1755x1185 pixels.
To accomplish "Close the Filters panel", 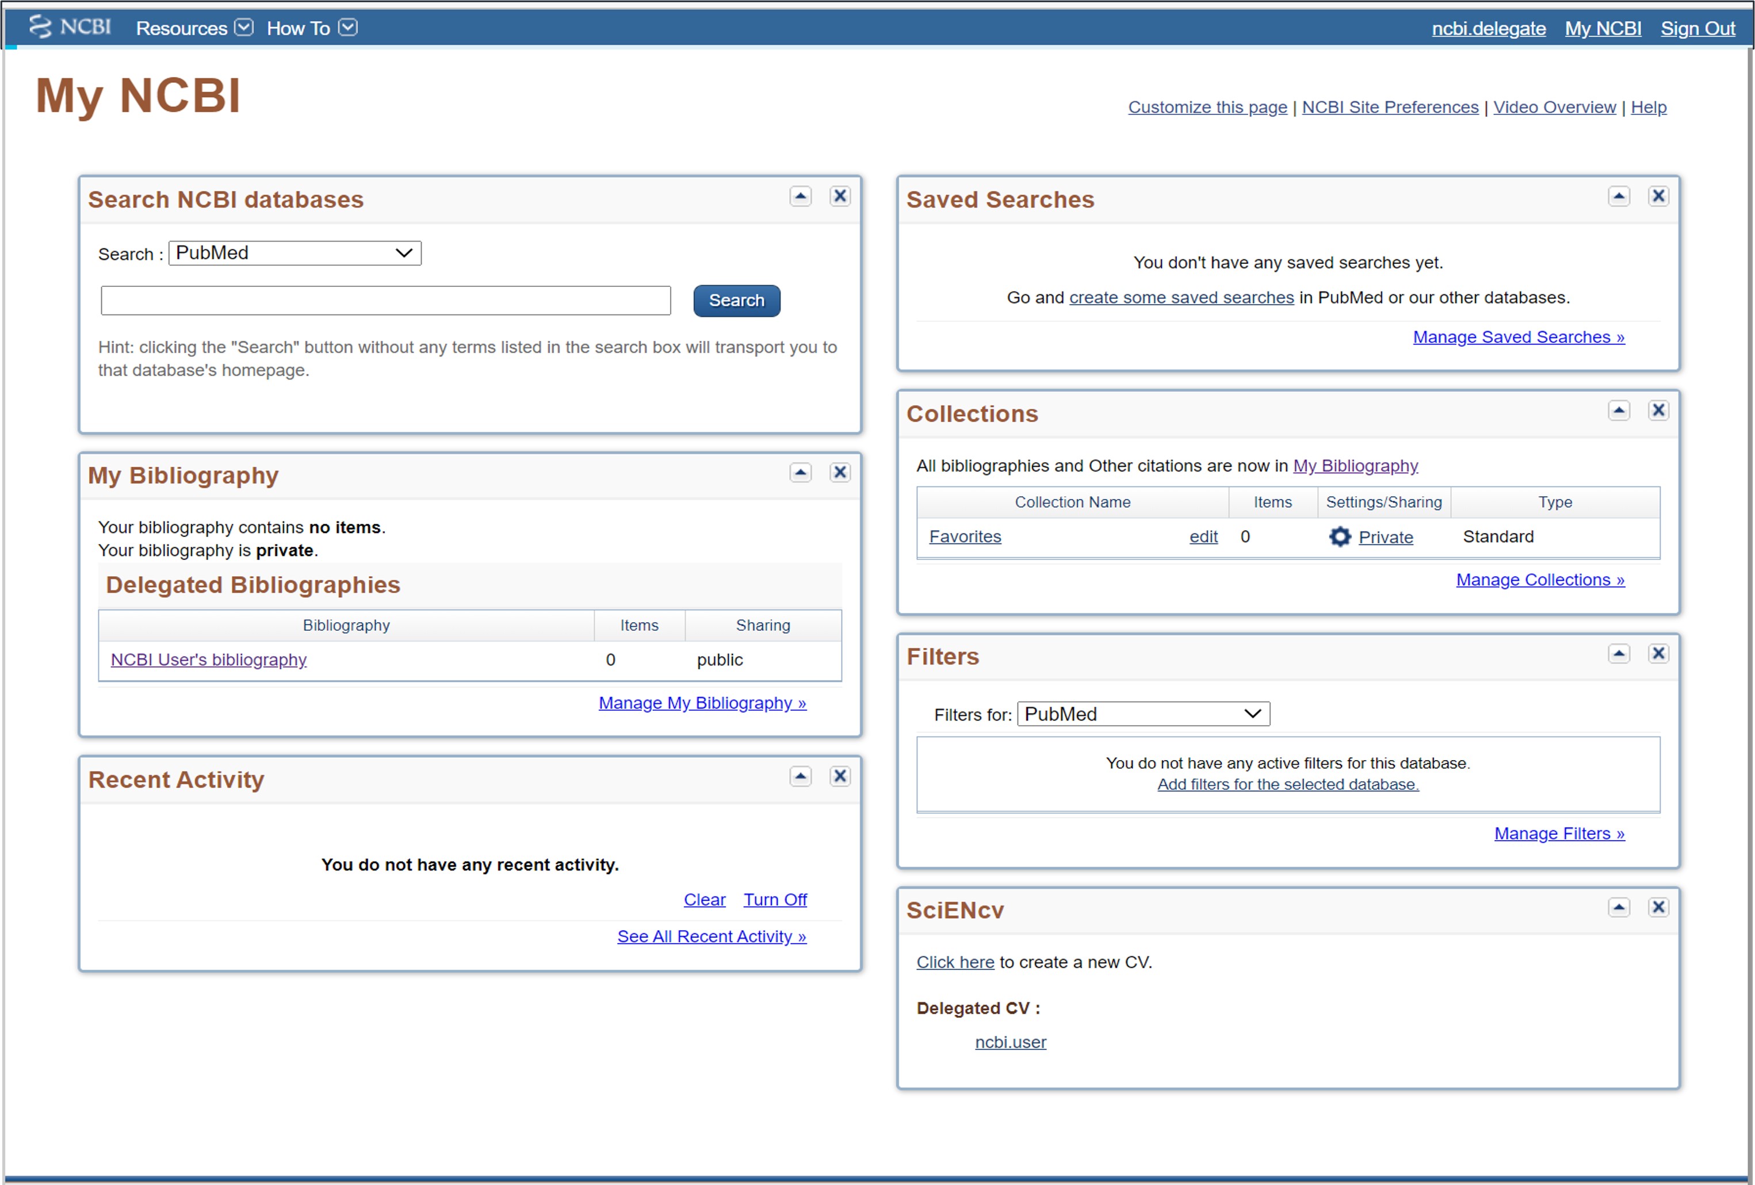I will (1658, 654).
